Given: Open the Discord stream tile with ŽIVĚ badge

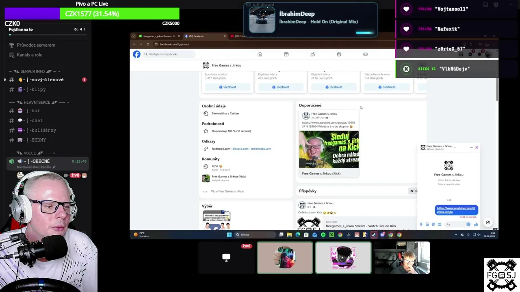Looking at the screenshot, I should (x=226, y=258).
